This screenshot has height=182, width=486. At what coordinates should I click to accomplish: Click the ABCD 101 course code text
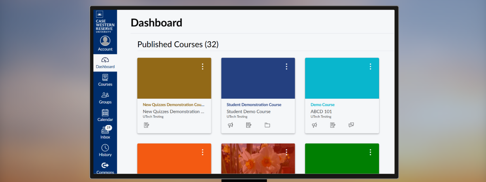click(x=321, y=112)
